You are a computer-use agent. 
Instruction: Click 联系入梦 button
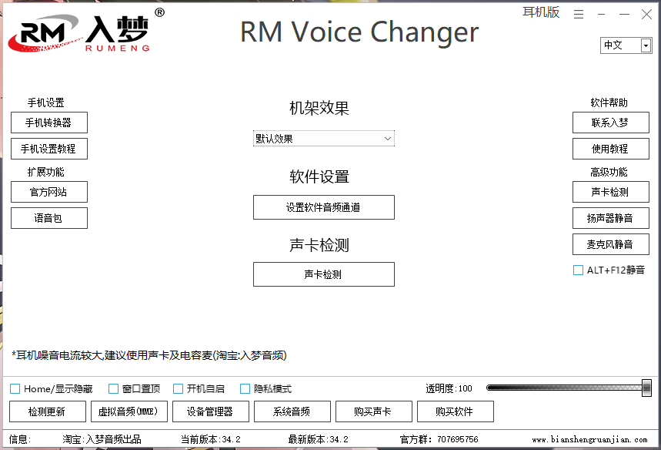click(611, 123)
